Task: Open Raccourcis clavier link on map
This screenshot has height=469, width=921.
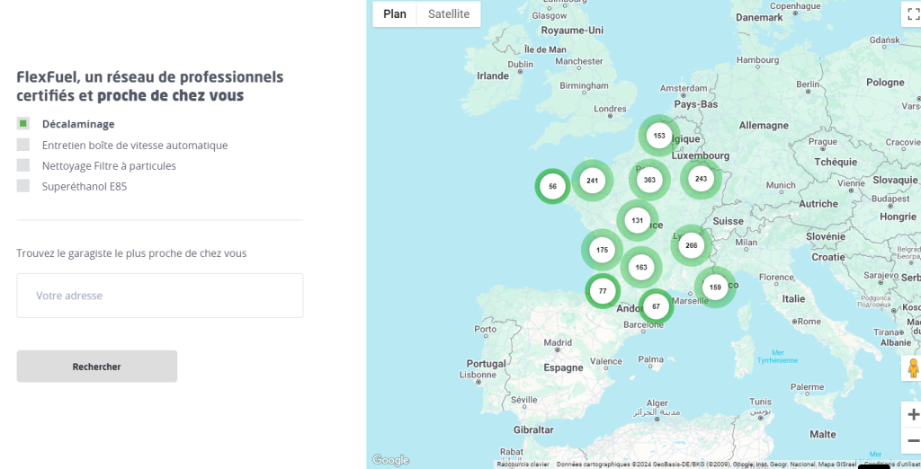Action: 523,465
